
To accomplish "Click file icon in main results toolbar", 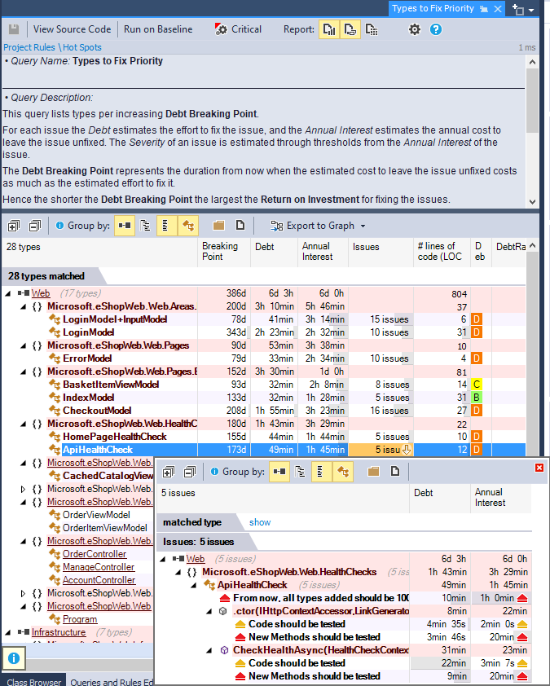I will (240, 226).
